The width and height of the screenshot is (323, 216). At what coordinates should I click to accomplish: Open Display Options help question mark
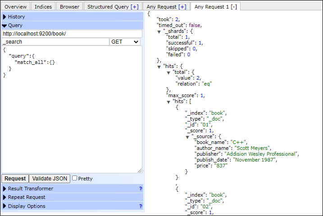tap(141, 206)
